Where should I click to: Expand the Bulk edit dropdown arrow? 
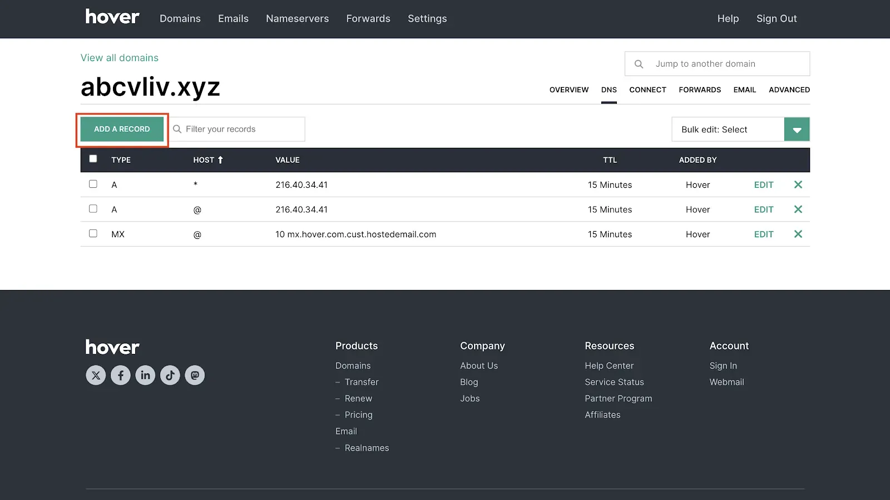[x=797, y=129]
